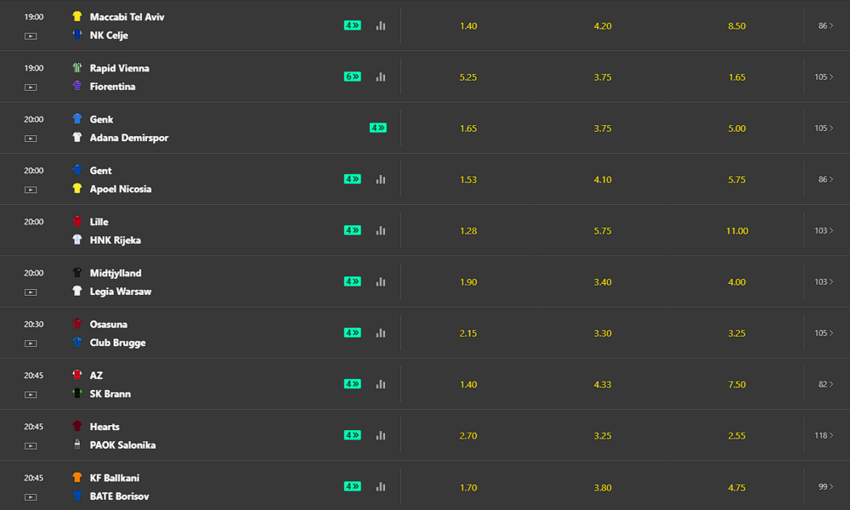Expand 86 more markets for Maccabi Tel Aviv
This screenshot has height=510, width=850.
pos(825,25)
